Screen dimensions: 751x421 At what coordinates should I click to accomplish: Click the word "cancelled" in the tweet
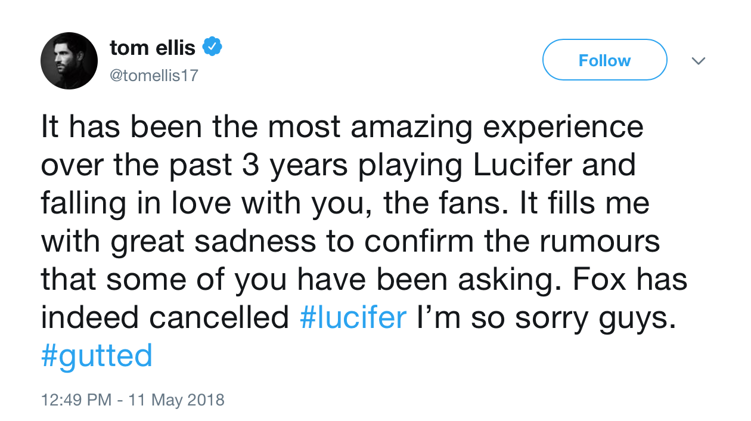coord(219,318)
